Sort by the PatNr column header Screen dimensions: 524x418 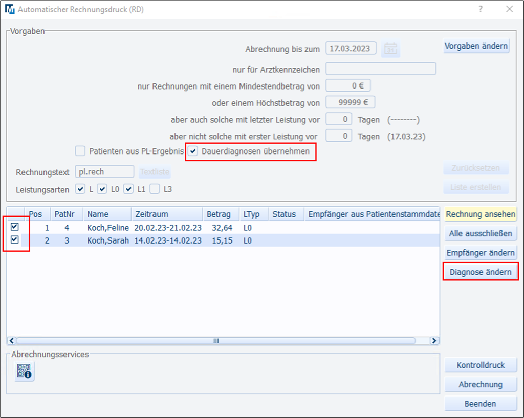pyautogui.click(x=67, y=214)
